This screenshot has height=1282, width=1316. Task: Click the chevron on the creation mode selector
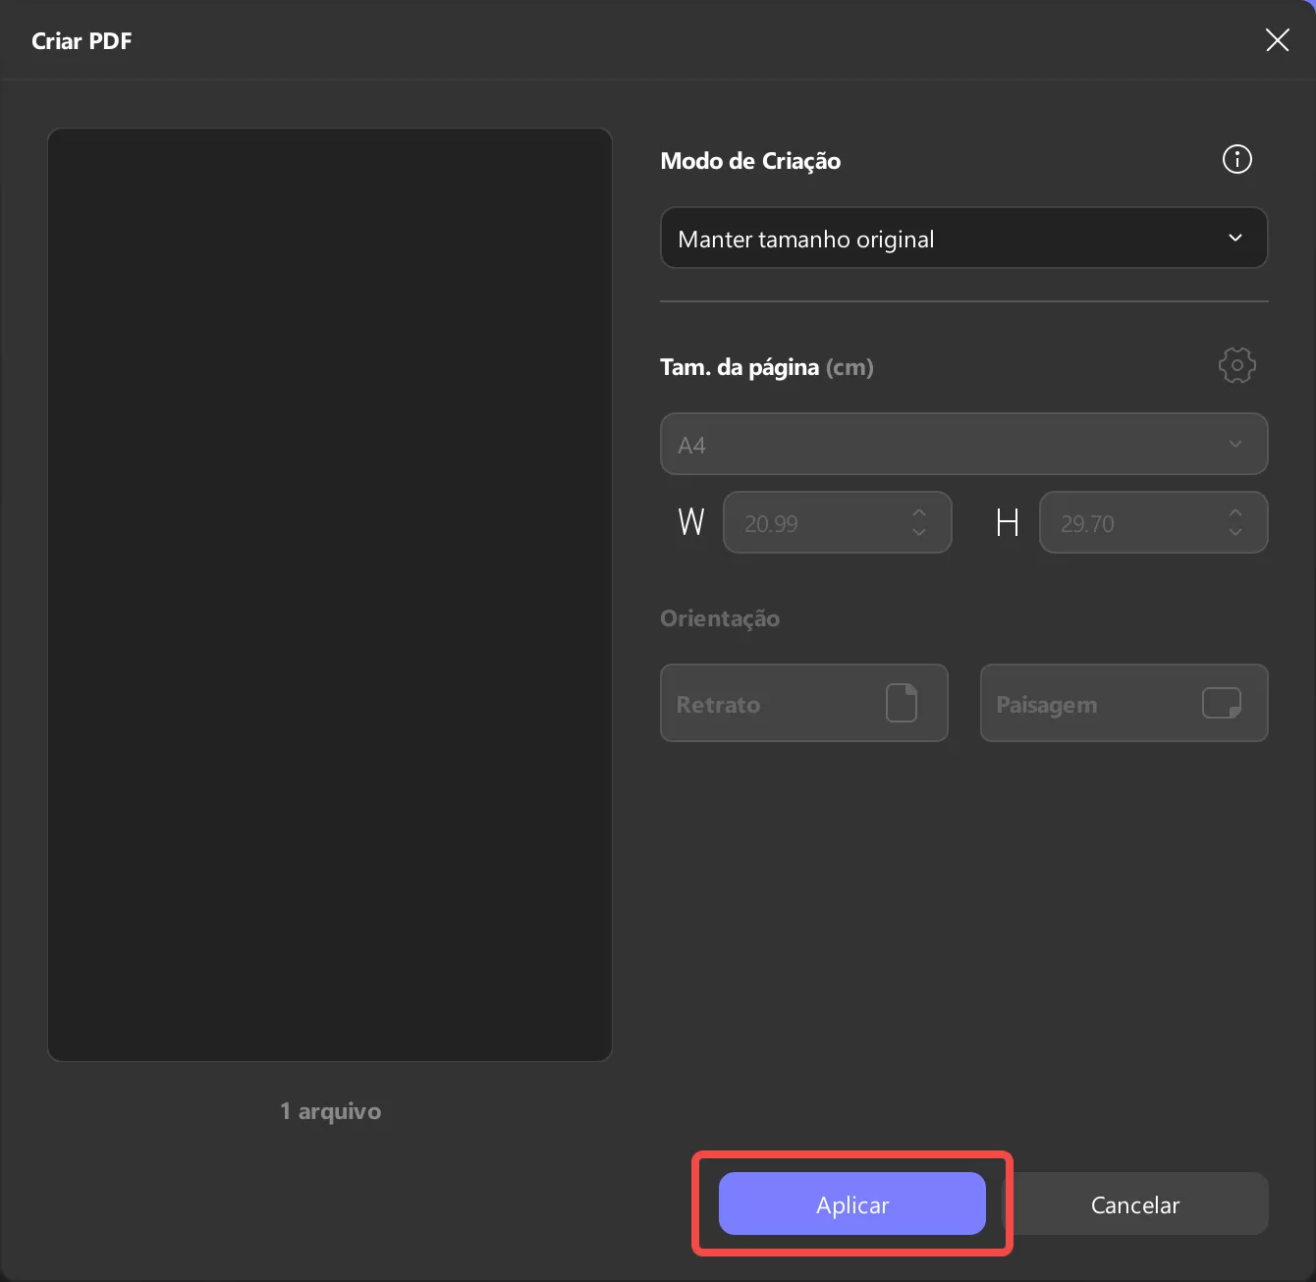(1235, 238)
